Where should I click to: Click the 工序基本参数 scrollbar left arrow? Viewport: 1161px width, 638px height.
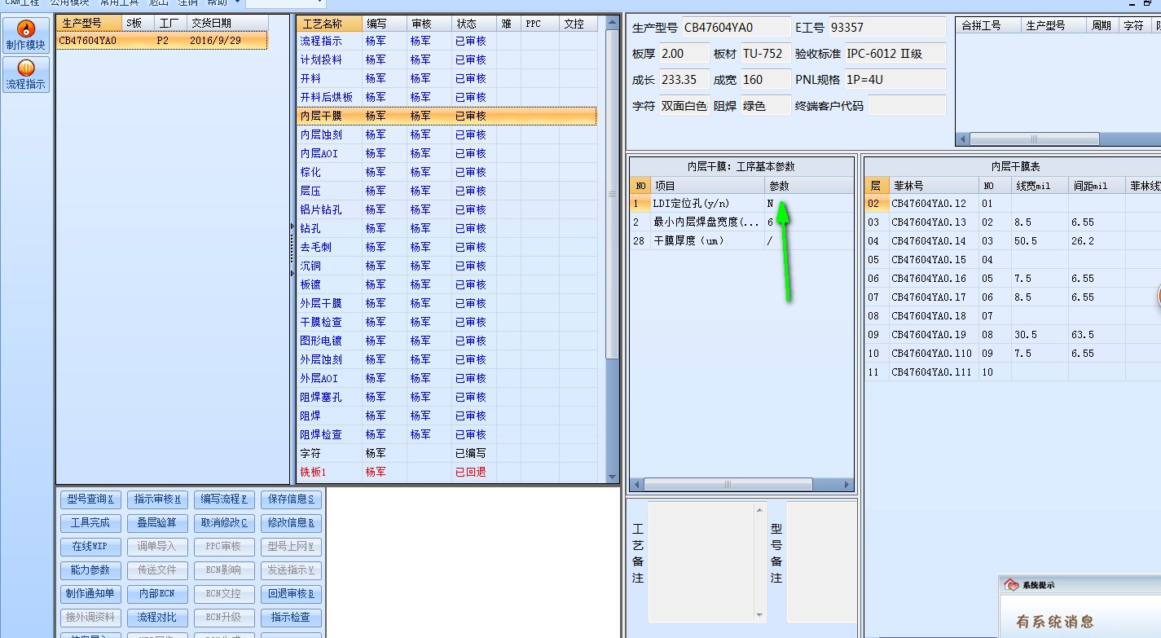coord(637,484)
